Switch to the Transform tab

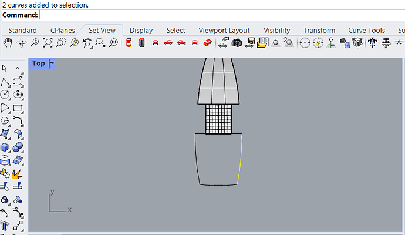(x=319, y=30)
